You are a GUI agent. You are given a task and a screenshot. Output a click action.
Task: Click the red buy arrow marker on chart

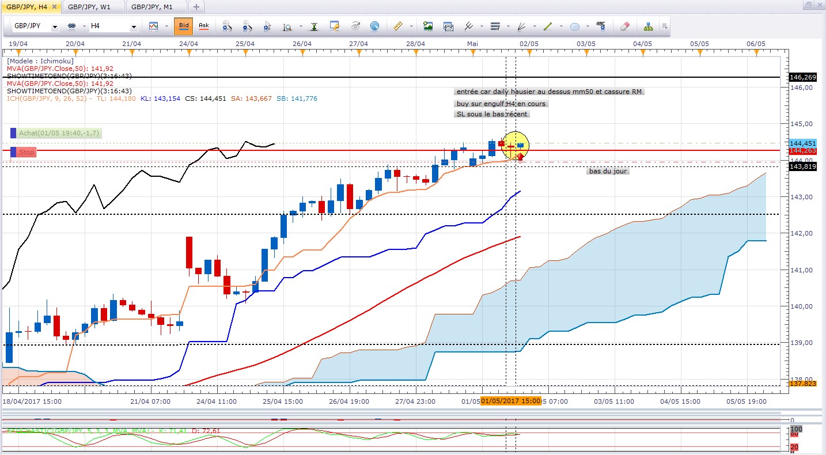click(521, 156)
